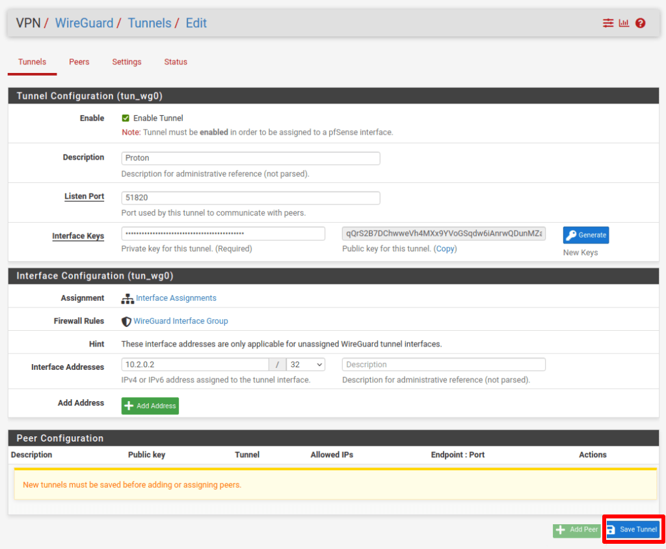This screenshot has width=666, height=549.
Task: Open the help question mark icon
Action: coord(640,23)
